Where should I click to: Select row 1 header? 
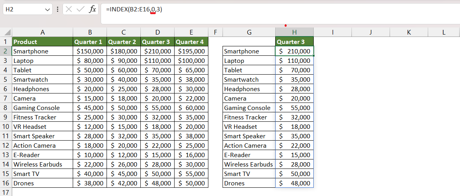tap(6, 42)
